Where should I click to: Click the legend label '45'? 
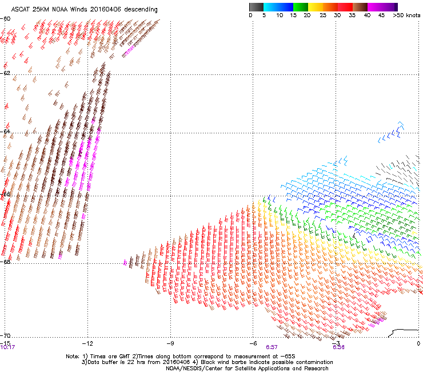pos(381,15)
